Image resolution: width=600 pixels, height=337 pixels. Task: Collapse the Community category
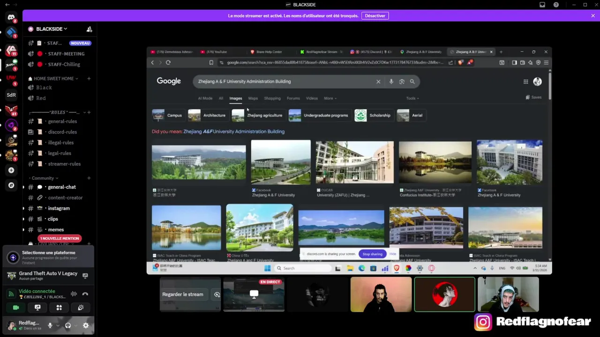(44, 178)
